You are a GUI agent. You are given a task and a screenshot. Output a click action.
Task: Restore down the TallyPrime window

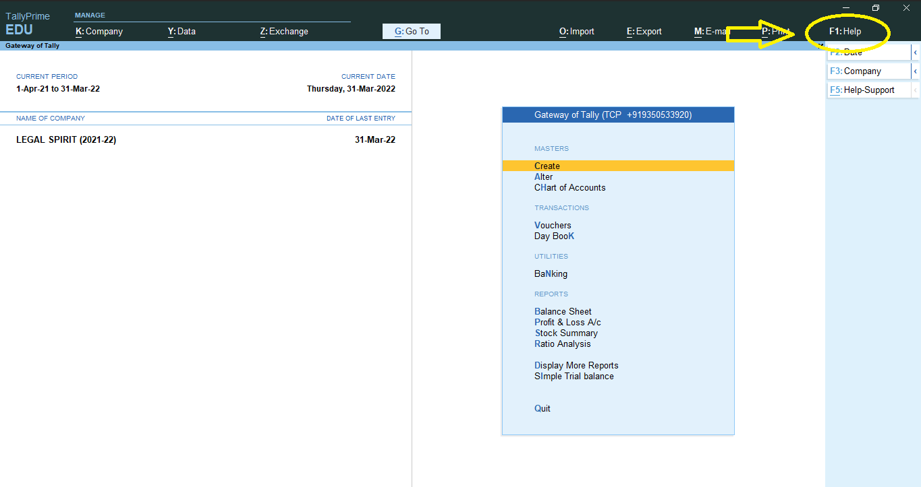(876, 7)
